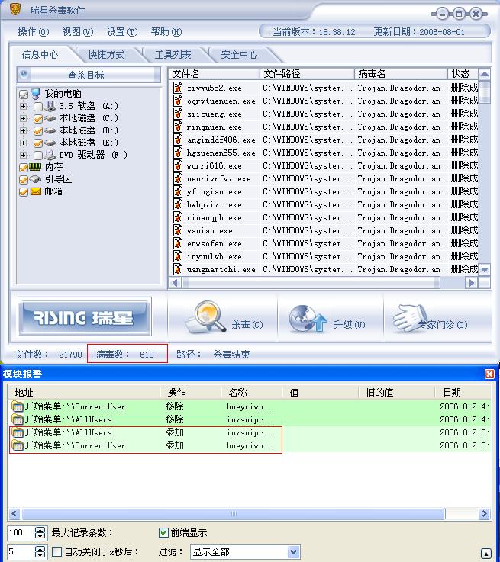Viewport: 500px width, 562px height.
Task: Toggle the 我的电脑 checkbox
Action: click(24, 95)
